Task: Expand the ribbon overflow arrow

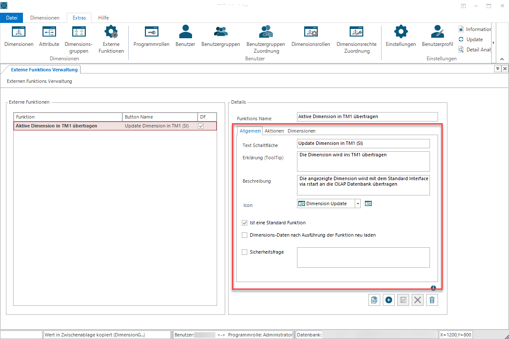Action: (x=493, y=42)
